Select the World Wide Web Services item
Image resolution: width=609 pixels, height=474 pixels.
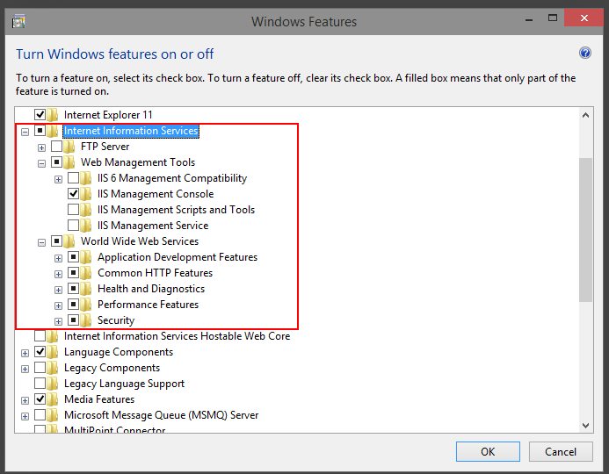click(x=140, y=241)
